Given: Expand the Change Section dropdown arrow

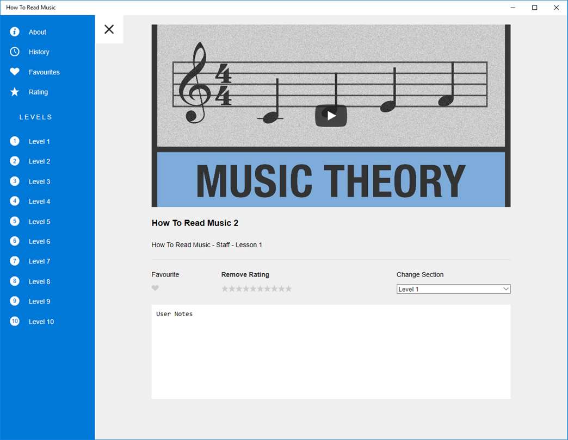Looking at the screenshot, I should tap(506, 289).
